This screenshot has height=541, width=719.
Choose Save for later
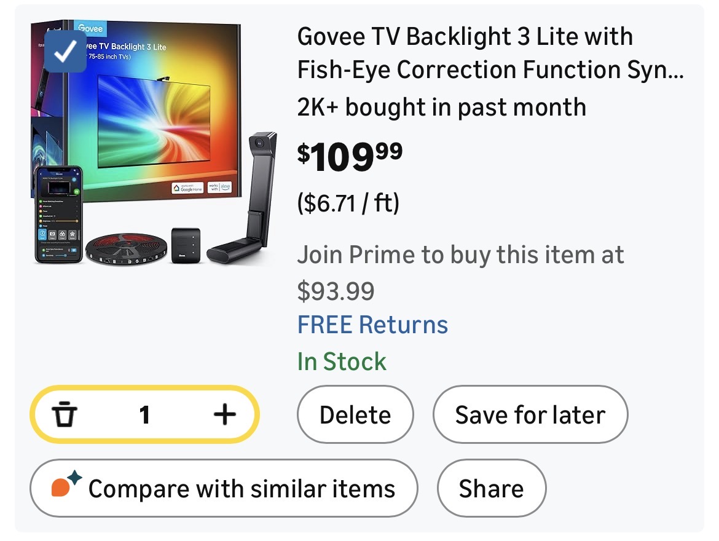[x=530, y=415]
